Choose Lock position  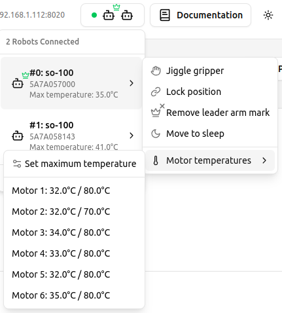tap(210, 92)
